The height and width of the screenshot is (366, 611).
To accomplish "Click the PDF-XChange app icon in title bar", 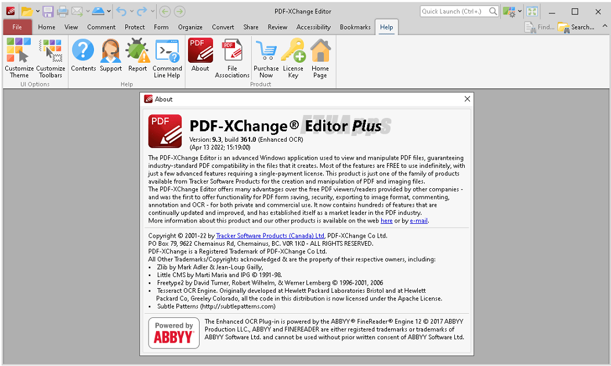I will coord(10,11).
